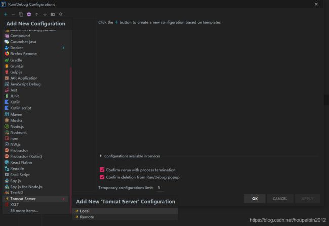Select Docker configuration type
329x226 pixels.
pyautogui.click(x=17, y=48)
